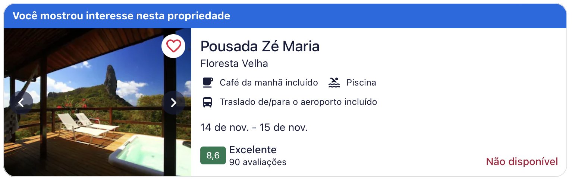Click the coffee cup breakfast icon
Image resolution: width=572 pixels, height=180 pixels.
(207, 82)
